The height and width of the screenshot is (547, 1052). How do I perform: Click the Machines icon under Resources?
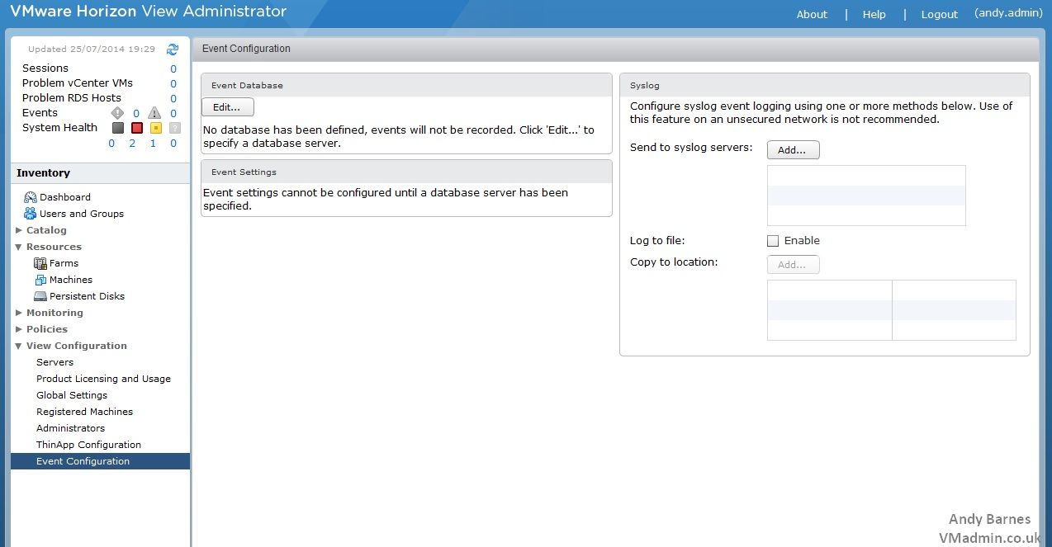point(40,280)
